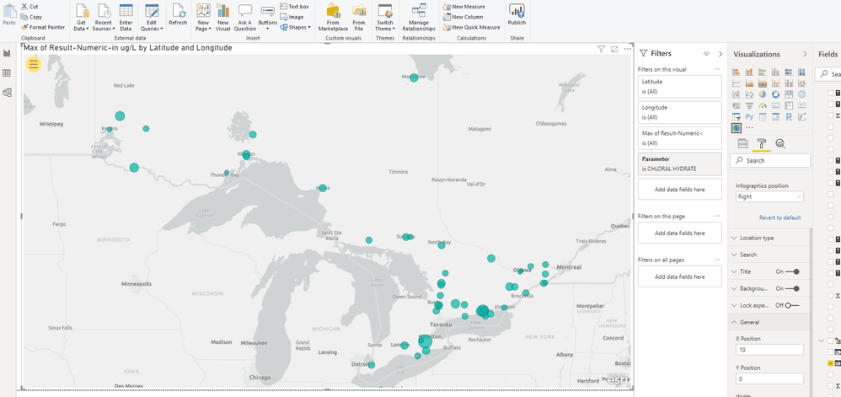841x397 pixels.
Task: Insert a Text box from ribbon
Action: pyautogui.click(x=294, y=7)
